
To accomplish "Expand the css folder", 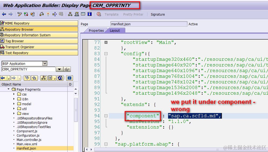I will (14, 94).
